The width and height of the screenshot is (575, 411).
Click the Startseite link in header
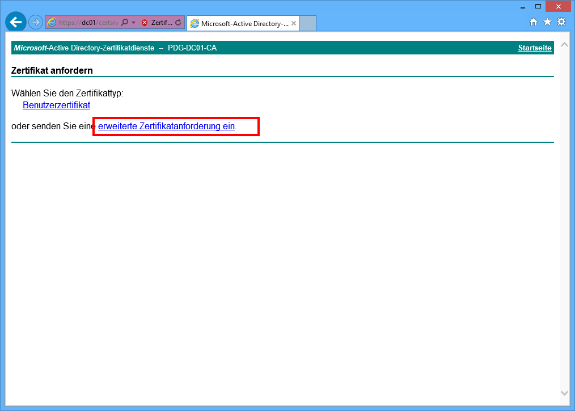[x=534, y=48]
